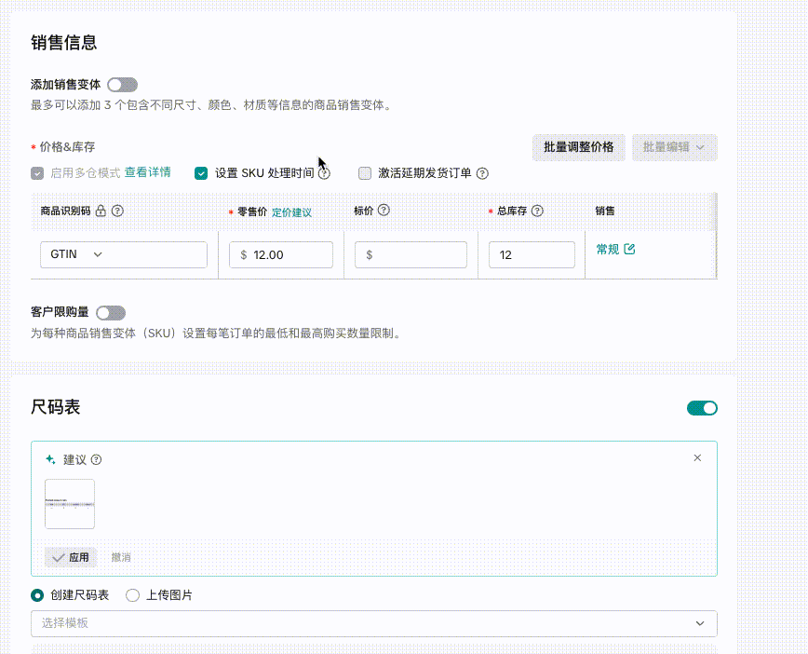Enable the 客户限购量 switch

[x=110, y=313]
